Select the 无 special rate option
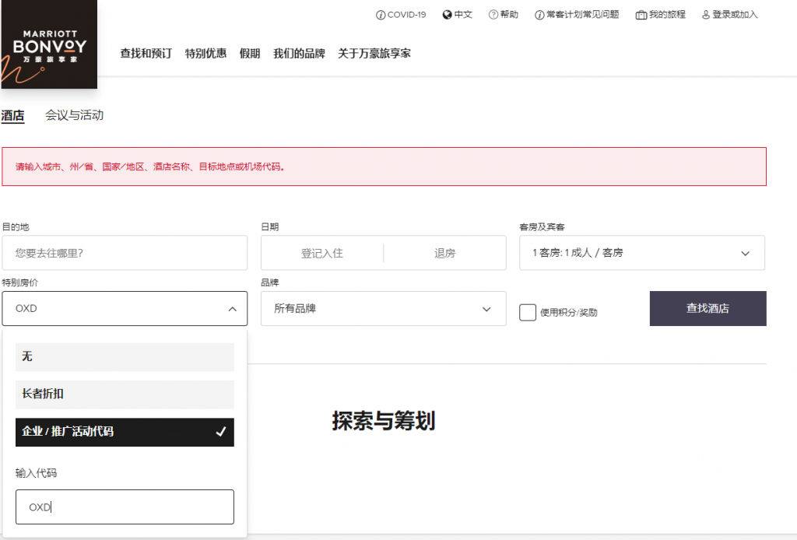The width and height of the screenshot is (797, 540). [125, 356]
